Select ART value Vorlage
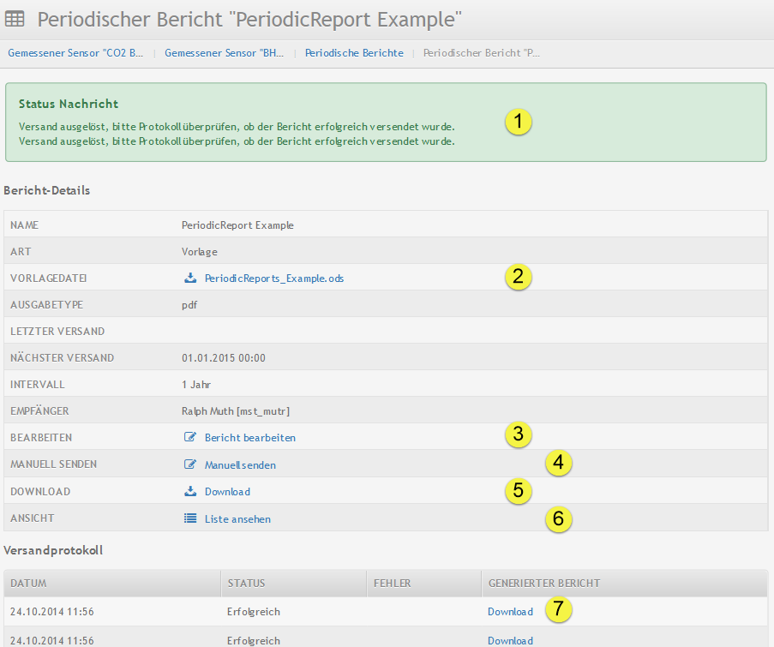The height and width of the screenshot is (647, 774). tap(200, 252)
